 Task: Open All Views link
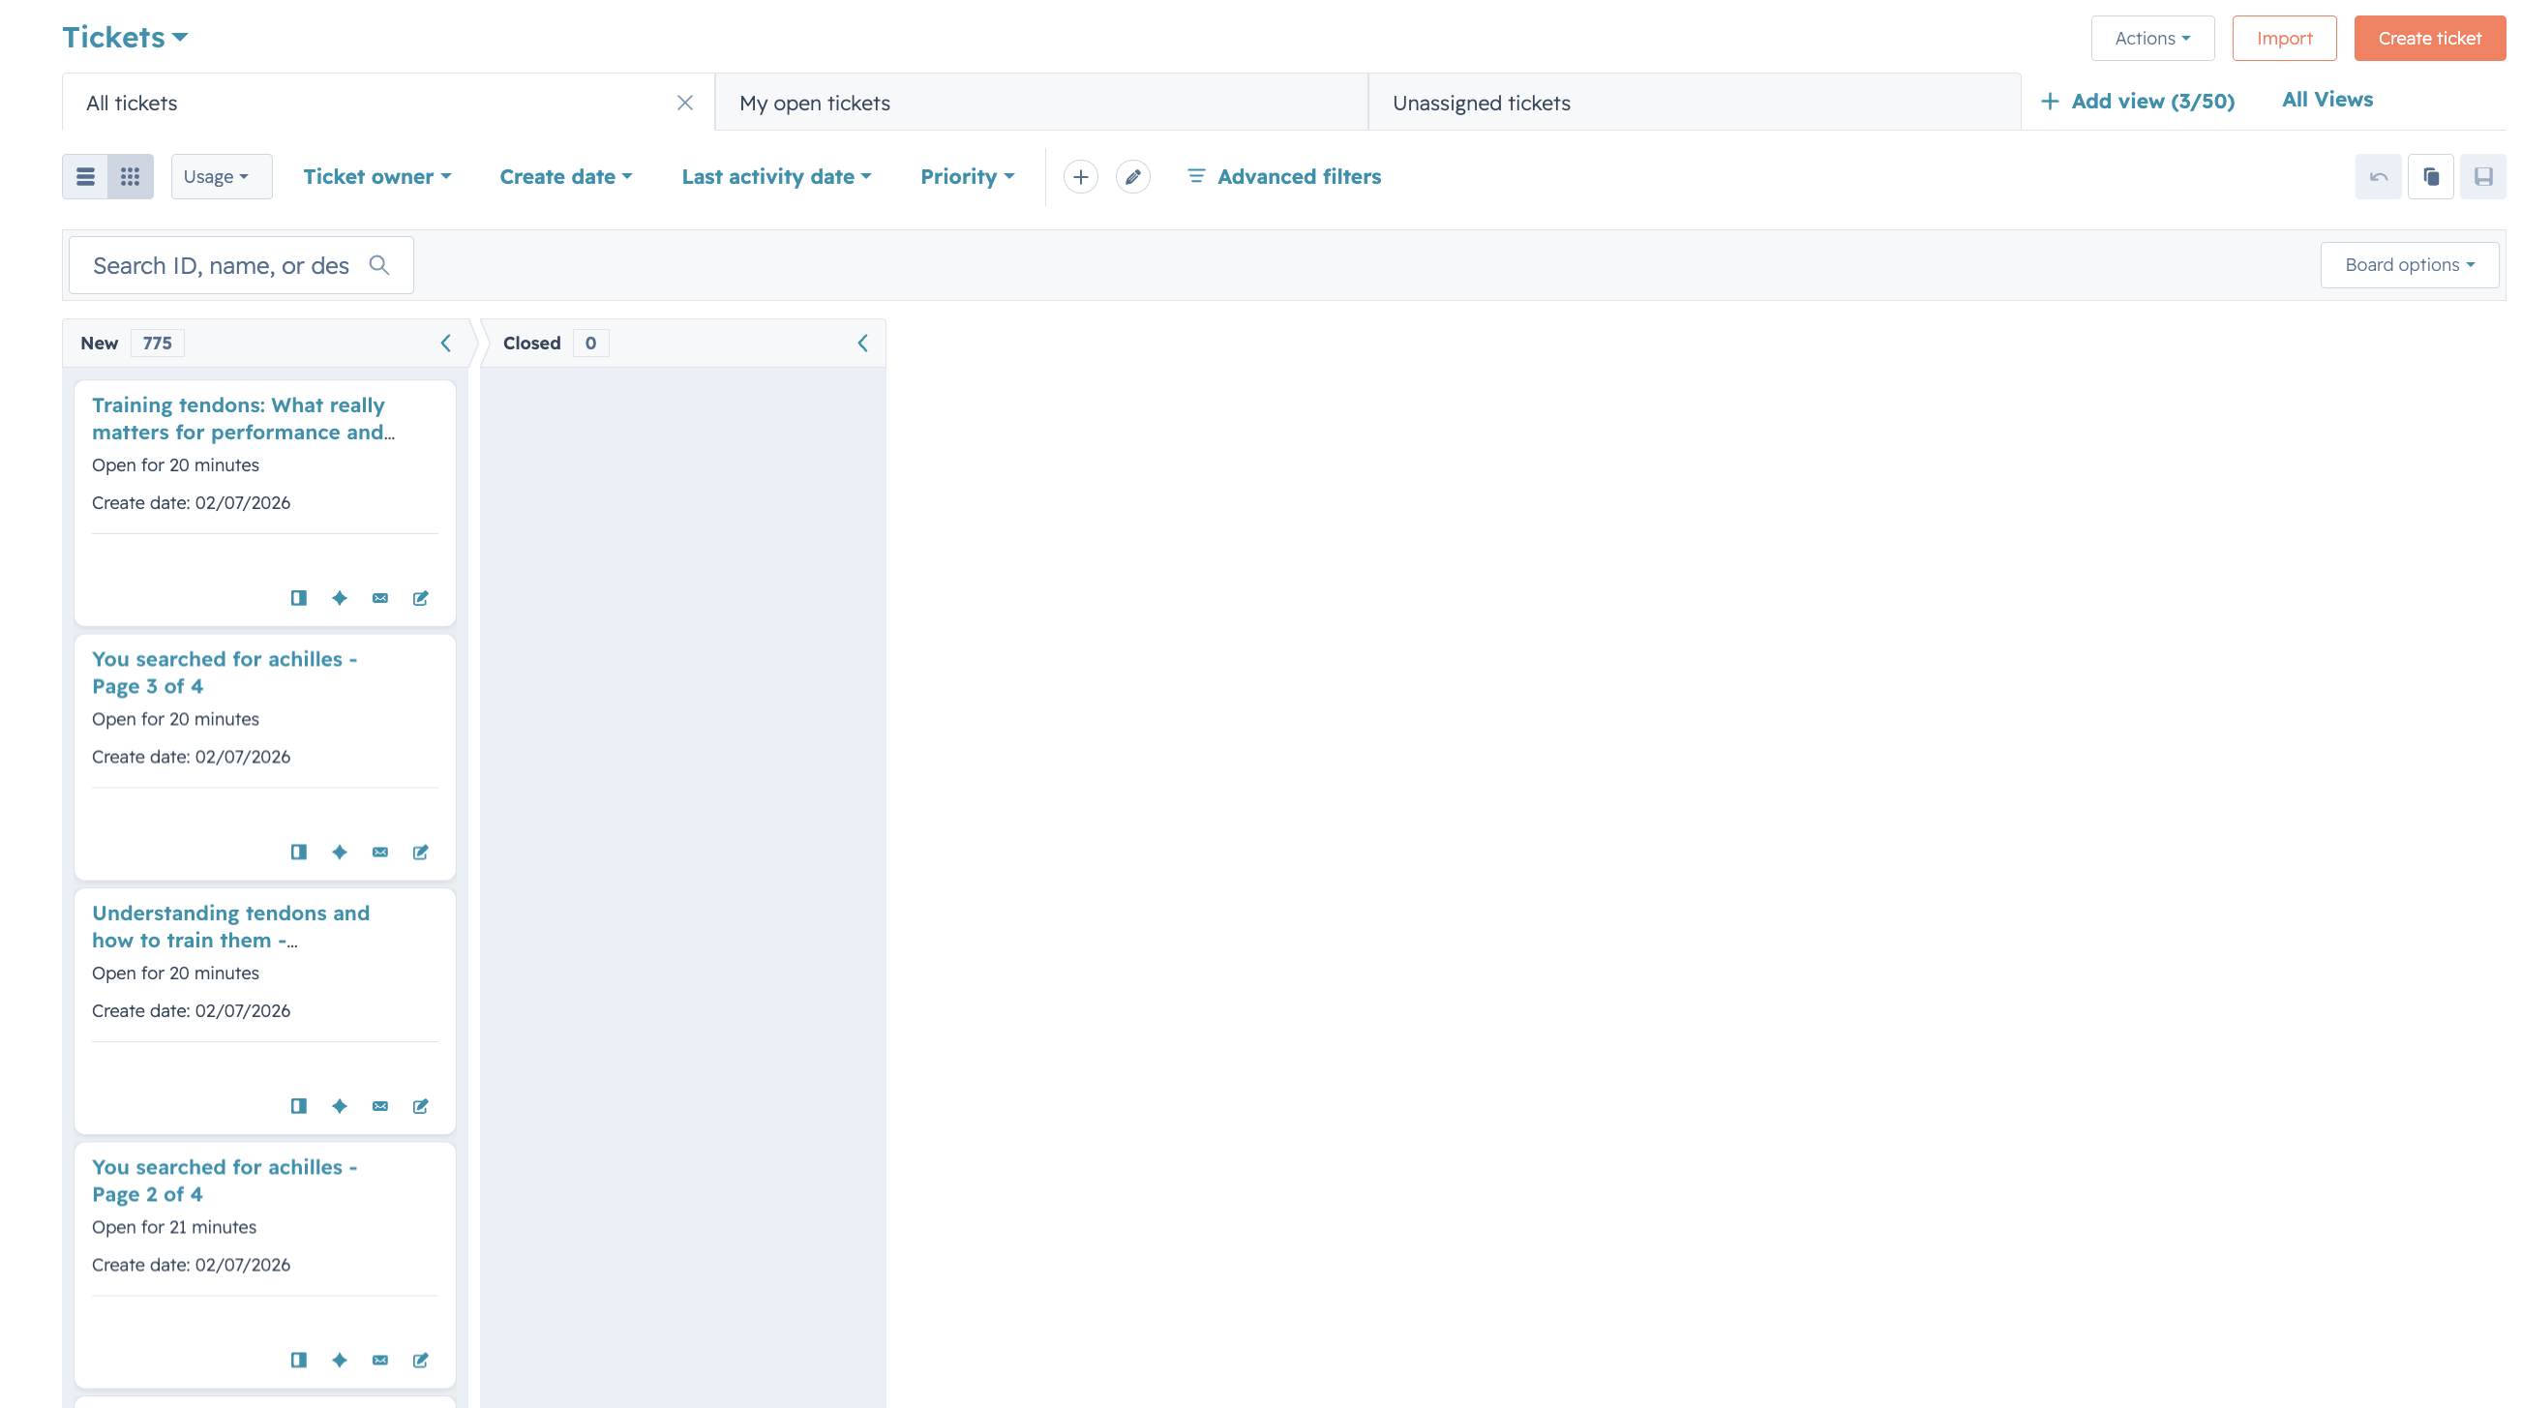(2327, 99)
